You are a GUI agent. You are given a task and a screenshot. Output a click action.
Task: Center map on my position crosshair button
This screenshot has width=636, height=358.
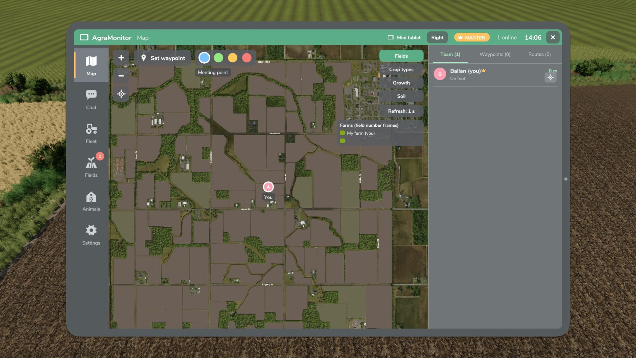point(121,94)
